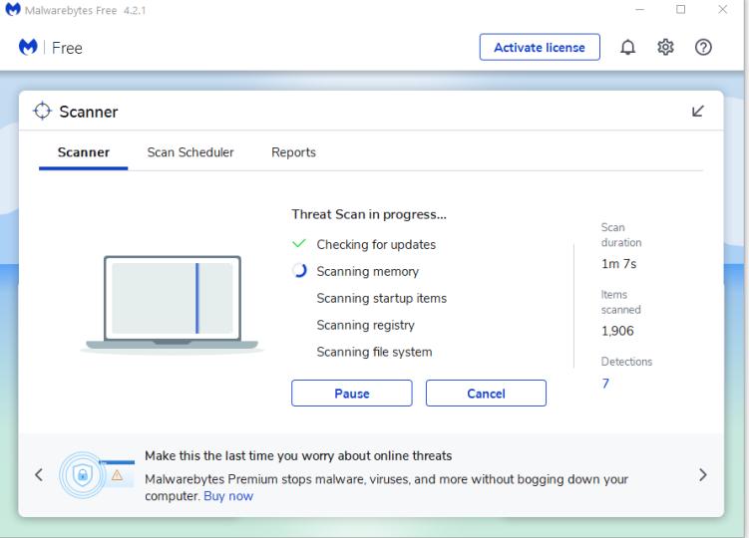The width and height of the screenshot is (749, 538).
Task: Show the next promotion with the right arrow
Action: pos(703,475)
